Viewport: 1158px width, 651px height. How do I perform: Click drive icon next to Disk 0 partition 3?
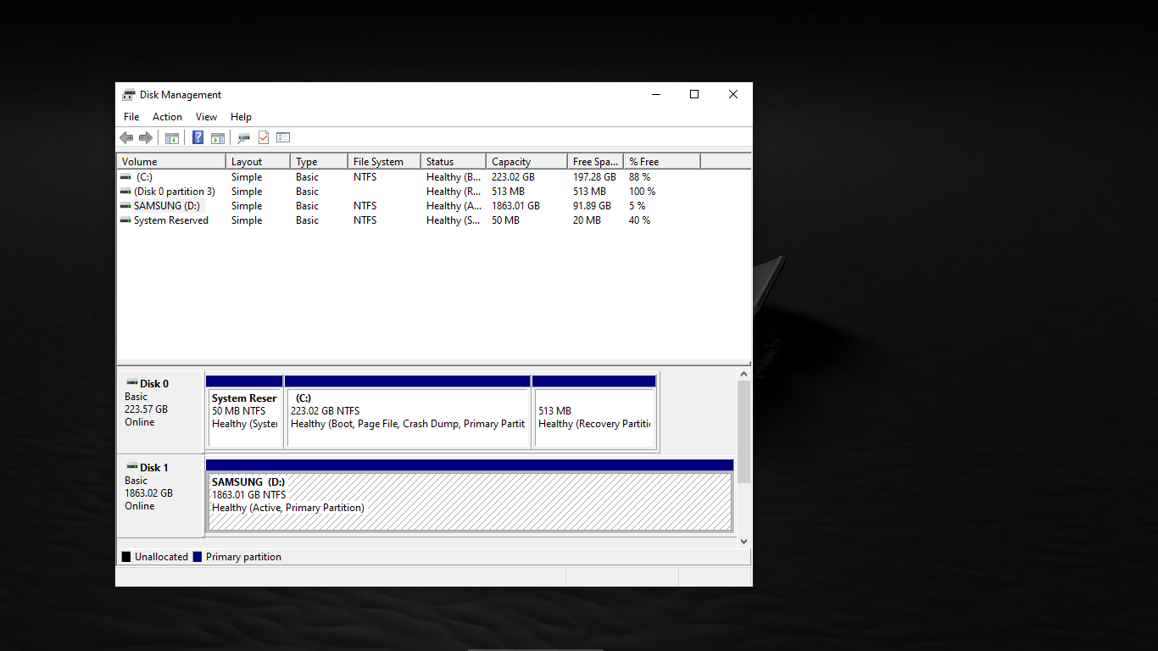125,192
